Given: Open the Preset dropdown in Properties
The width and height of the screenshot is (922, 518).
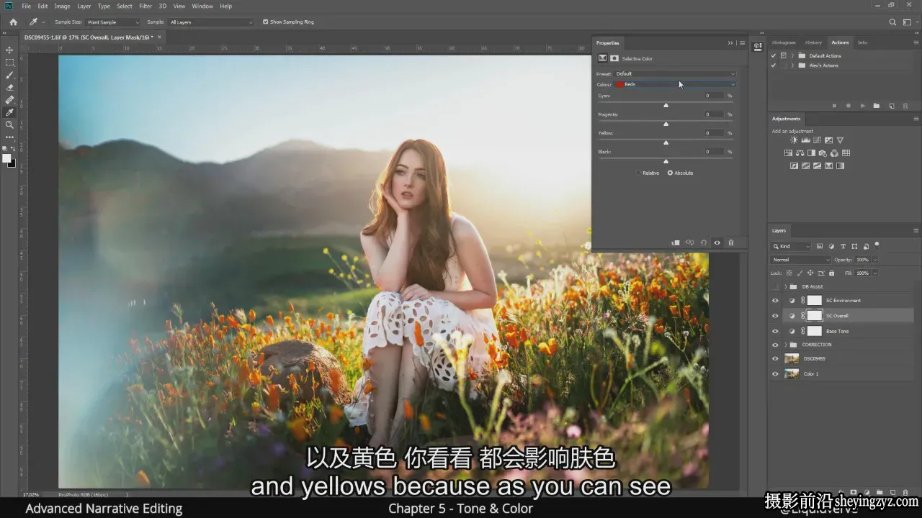Looking at the screenshot, I should coord(675,73).
